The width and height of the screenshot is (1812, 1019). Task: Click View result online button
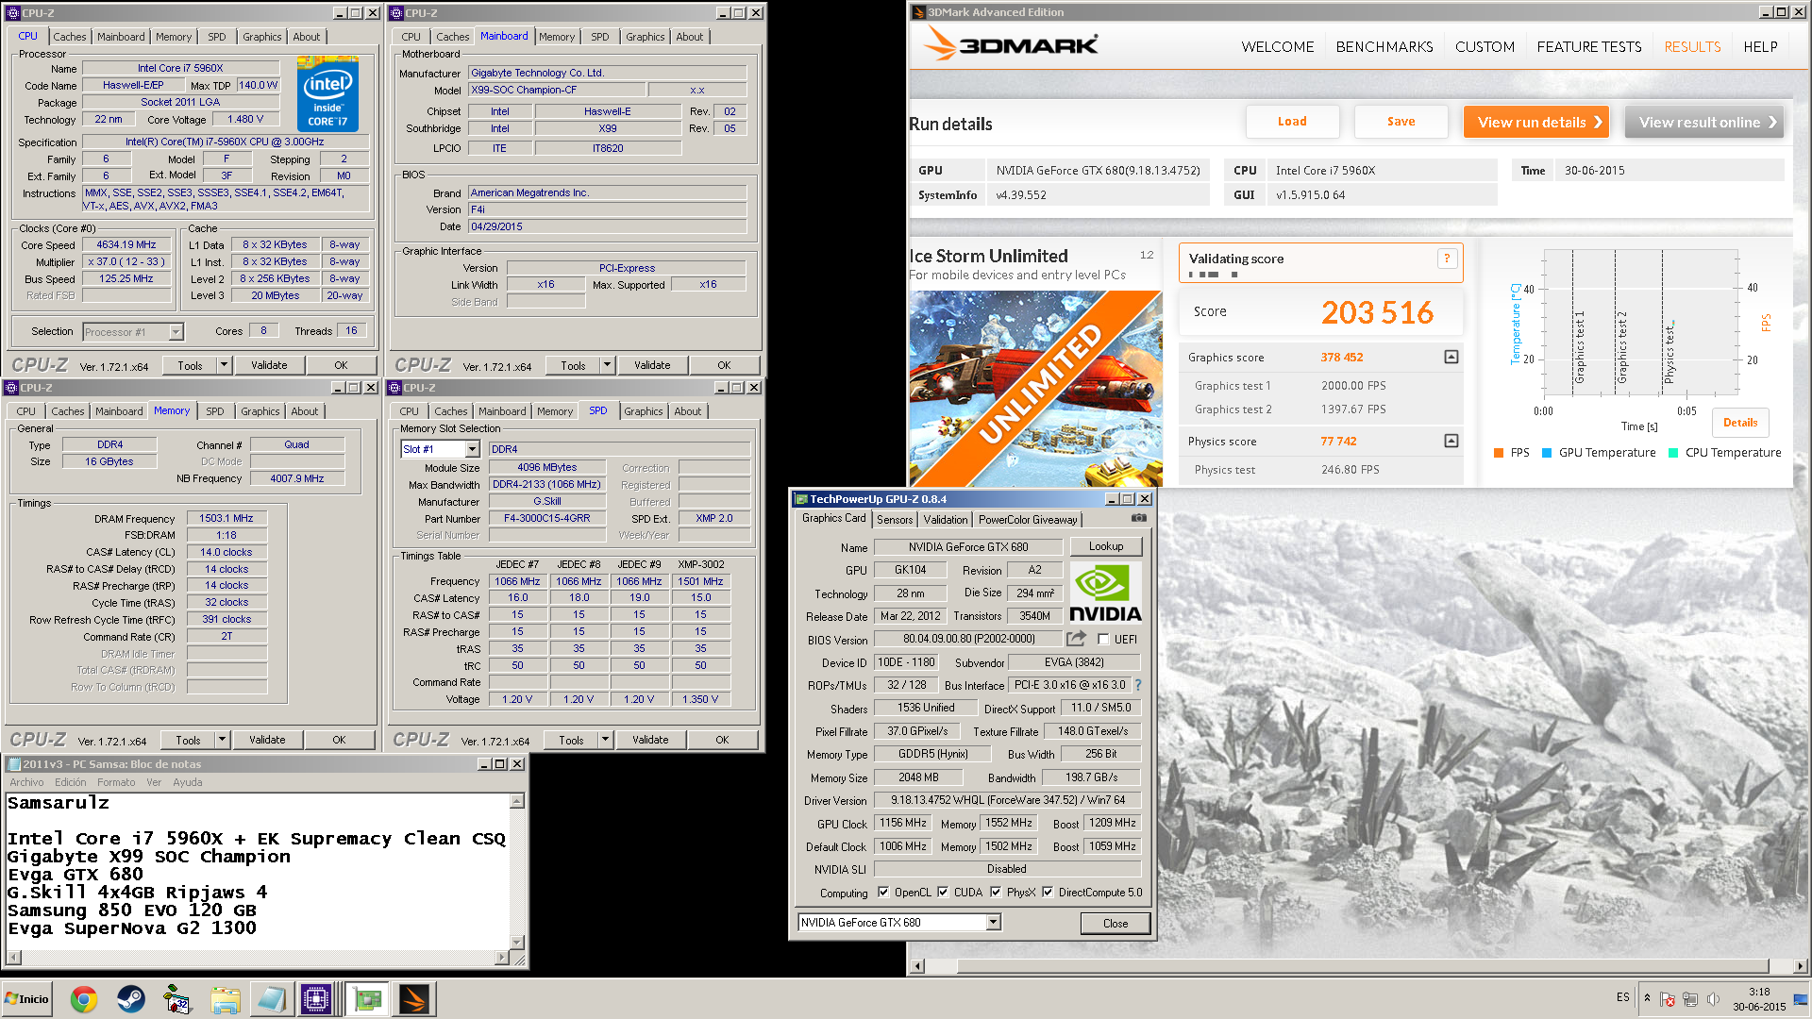coord(1704,123)
